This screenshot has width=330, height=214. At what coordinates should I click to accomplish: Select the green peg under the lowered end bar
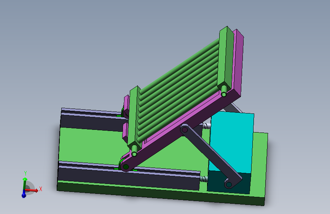(134, 151)
